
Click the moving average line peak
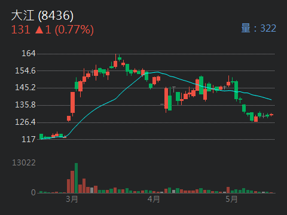click(157, 72)
